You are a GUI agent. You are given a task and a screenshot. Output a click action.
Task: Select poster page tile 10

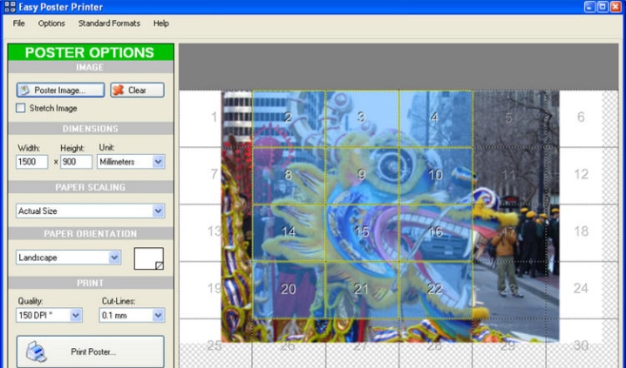tap(436, 176)
